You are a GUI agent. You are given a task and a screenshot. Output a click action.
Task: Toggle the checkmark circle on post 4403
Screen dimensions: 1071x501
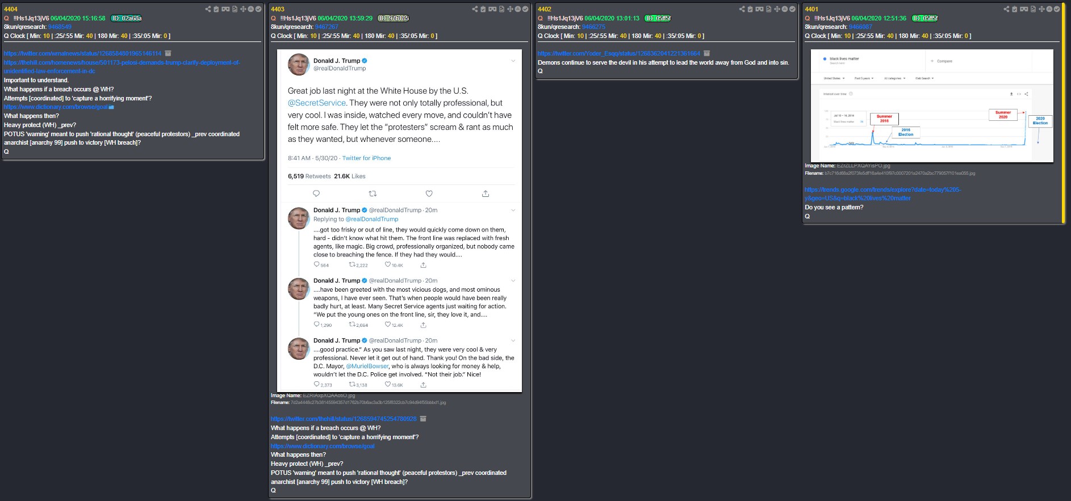[525, 9]
